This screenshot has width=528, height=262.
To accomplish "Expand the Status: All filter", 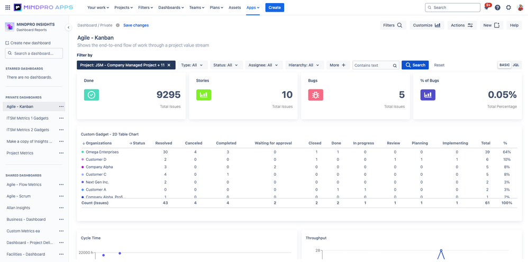I will coord(225,65).
